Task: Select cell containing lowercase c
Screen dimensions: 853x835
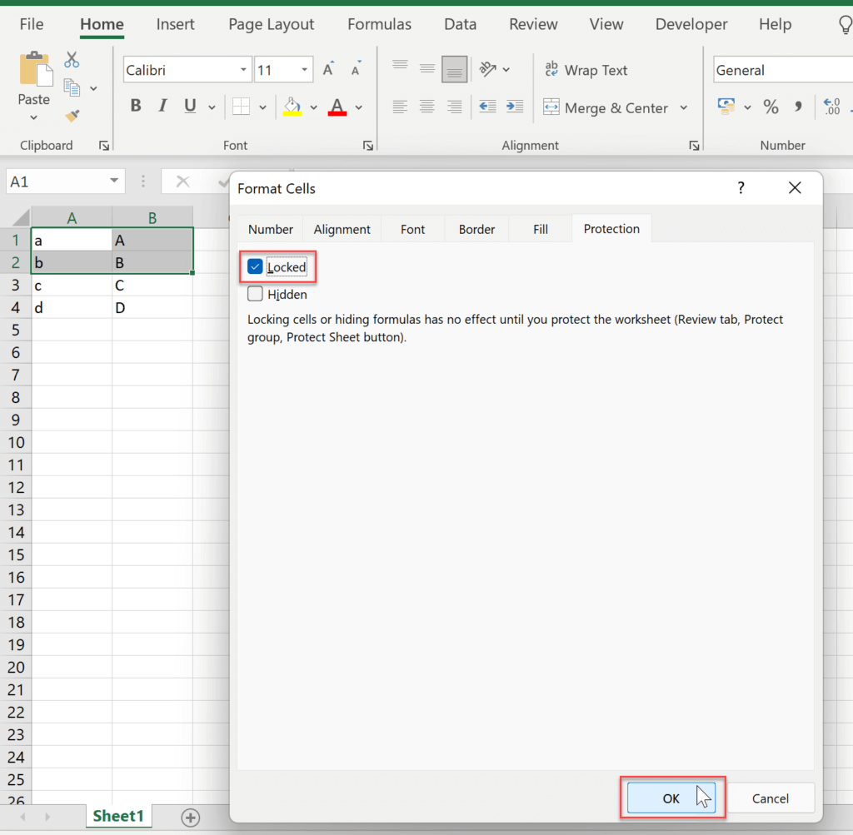Action: [72, 286]
